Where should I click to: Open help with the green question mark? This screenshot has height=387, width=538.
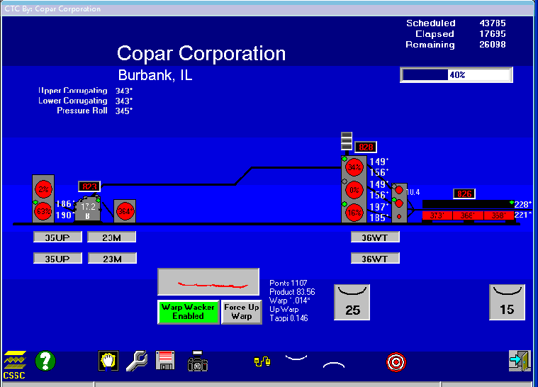[45, 361]
